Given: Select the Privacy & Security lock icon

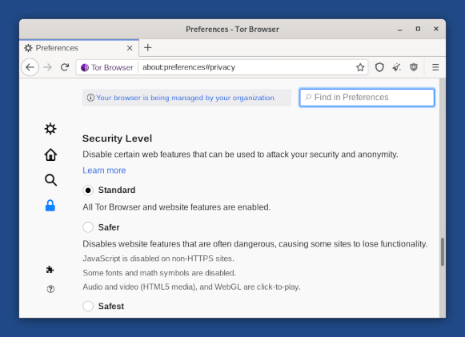Looking at the screenshot, I should pyautogui.click(x=50, y=206).
